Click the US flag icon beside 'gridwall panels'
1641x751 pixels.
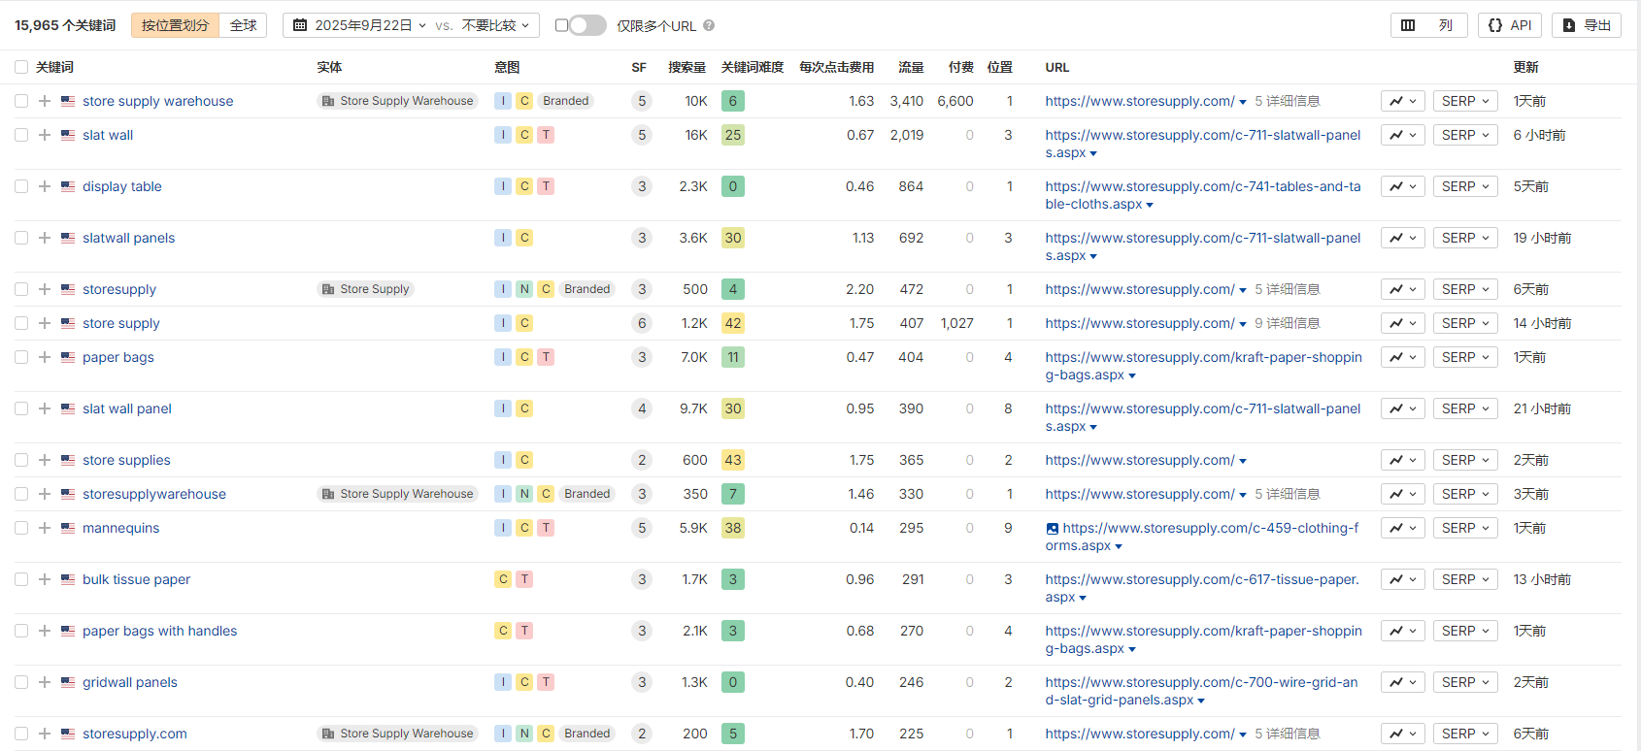click(x=68, y=682)
